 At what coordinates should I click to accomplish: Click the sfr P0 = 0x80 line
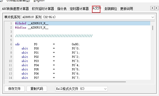click(x=47, y=44)
